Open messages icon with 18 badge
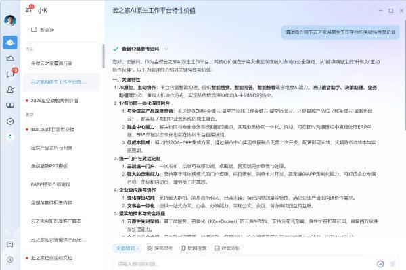The width and height of the screenshot is (406, 270). coord(11,74)
